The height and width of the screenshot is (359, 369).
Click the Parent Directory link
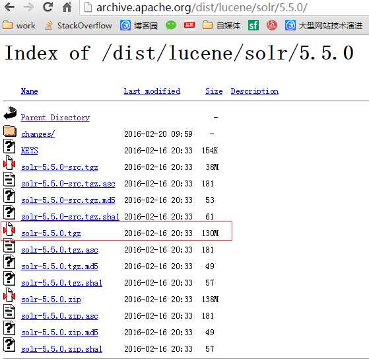(x=55, y=118)
